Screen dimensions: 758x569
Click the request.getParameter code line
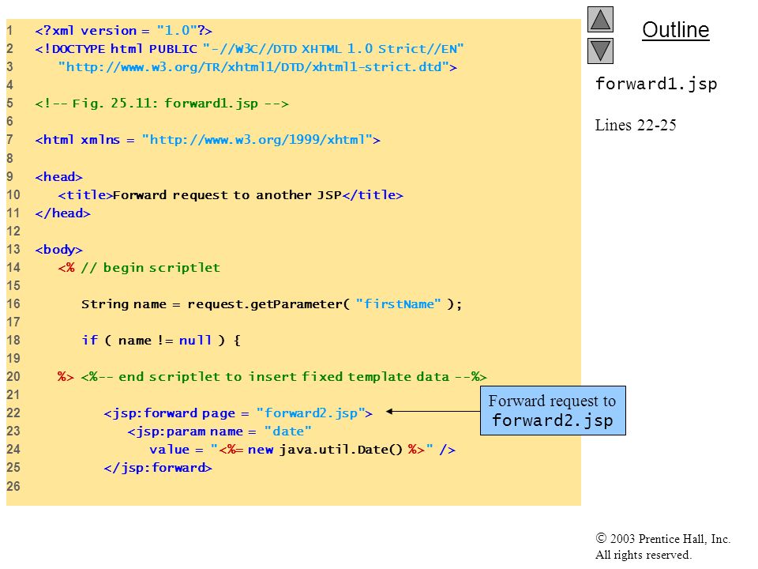coord(272,304)
